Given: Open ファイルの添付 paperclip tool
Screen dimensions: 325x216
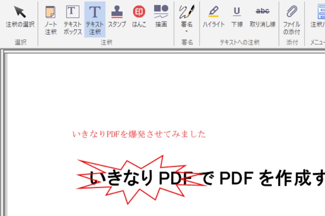Looking at the screenshot, I should click(292, 20).
